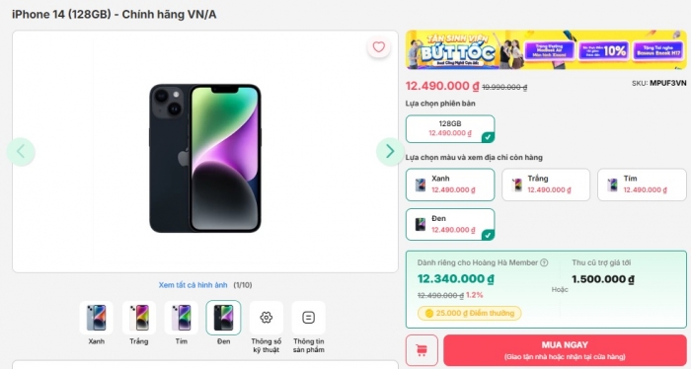Select the Đen phone thumbnail
This screenshot has height=369, width=691.
pos(223,318)
